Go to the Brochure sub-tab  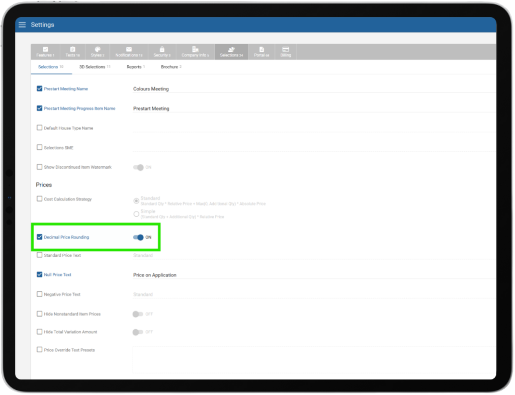(x=170, y=67)
